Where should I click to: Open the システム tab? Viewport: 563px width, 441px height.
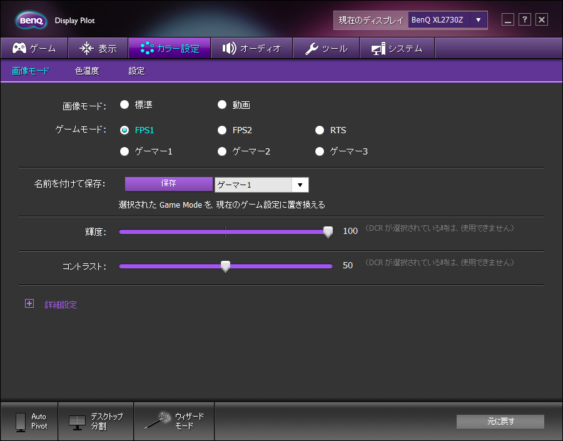click(397, 48)
